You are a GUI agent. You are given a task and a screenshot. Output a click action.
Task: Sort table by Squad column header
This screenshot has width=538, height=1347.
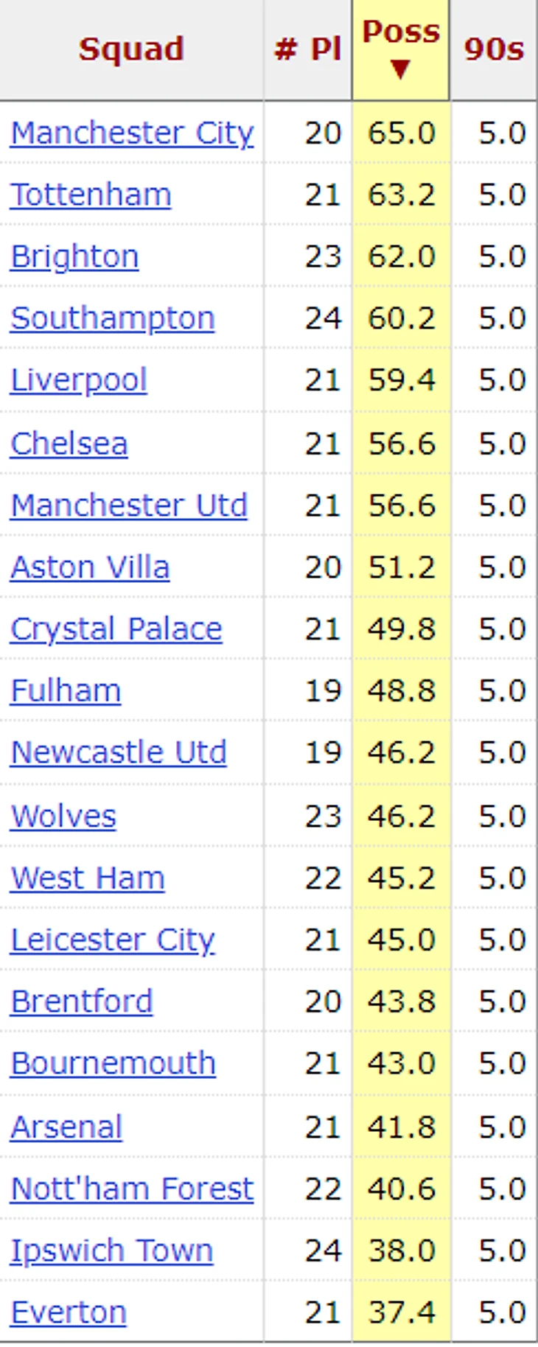tap(131, 49)
